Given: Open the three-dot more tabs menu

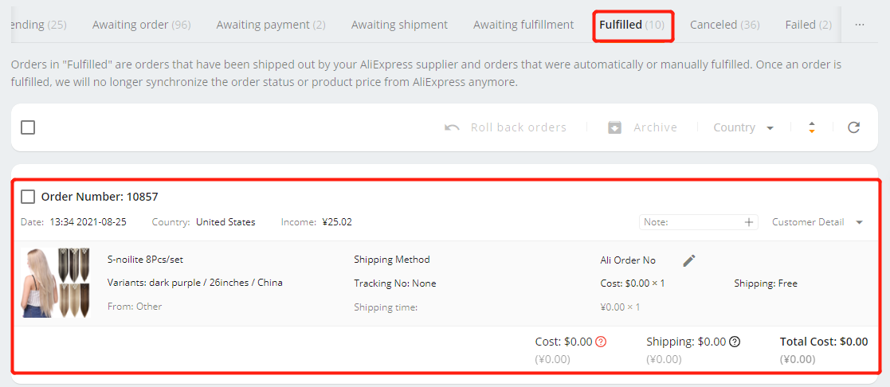Looking at the screenshot, I should pyautogui.click(x=860, y=25).
